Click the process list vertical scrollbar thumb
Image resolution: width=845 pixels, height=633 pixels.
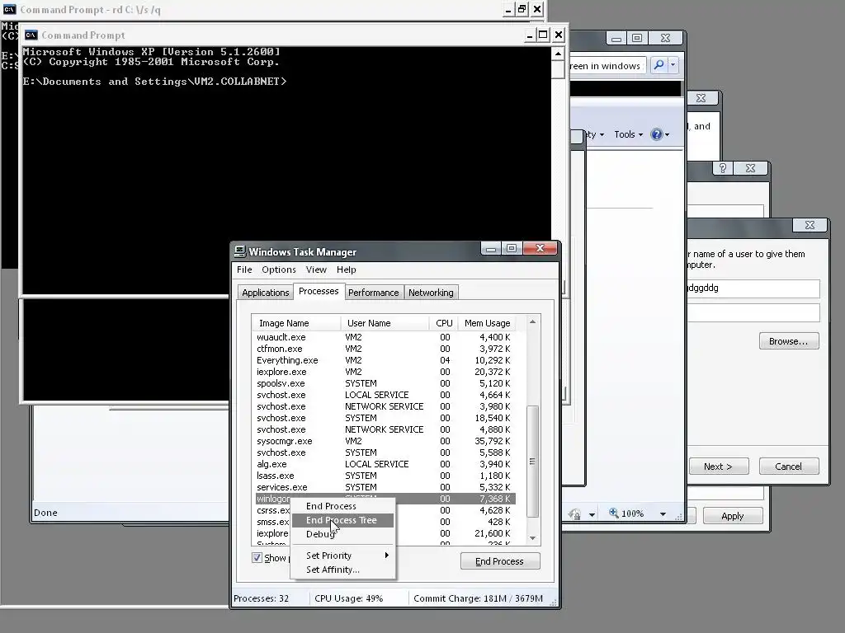[532, 462]
